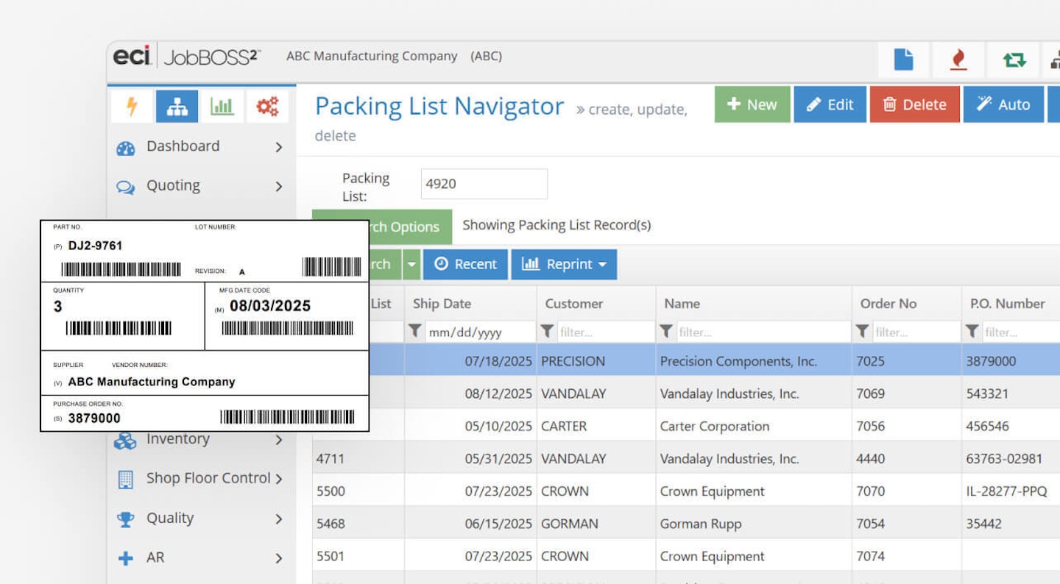Click part number DJ2-9761 on label
The height and width of the screenshot is (584, 1060).
pyautogui.click(x=95, y=246)
